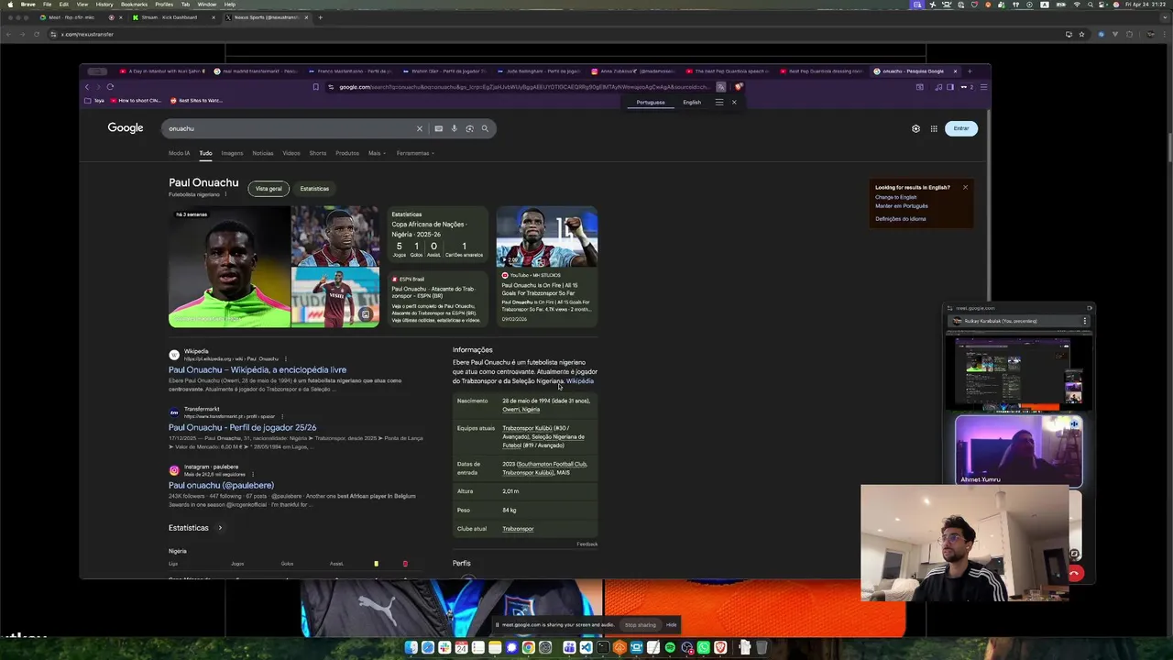Open the Trash in the Dock
1173x660 pixels.
pos(762,648)
